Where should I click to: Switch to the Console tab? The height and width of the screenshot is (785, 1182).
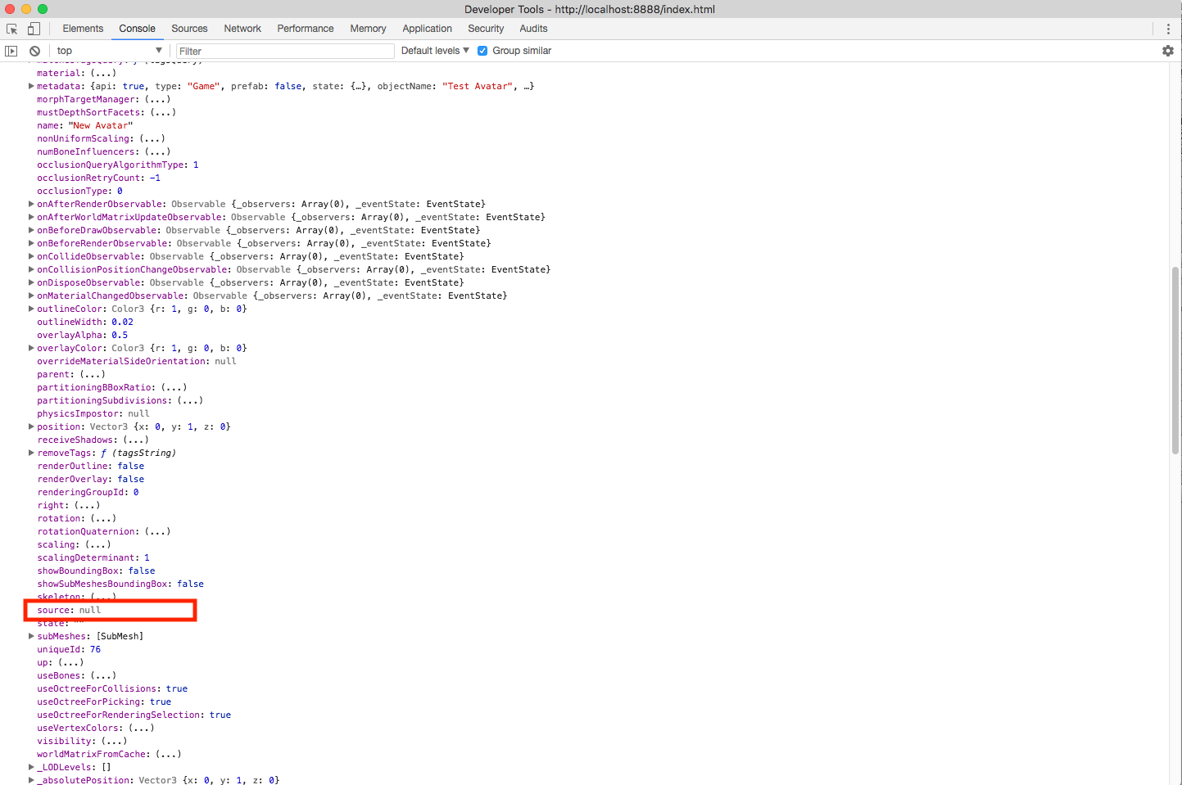(137, 29)
